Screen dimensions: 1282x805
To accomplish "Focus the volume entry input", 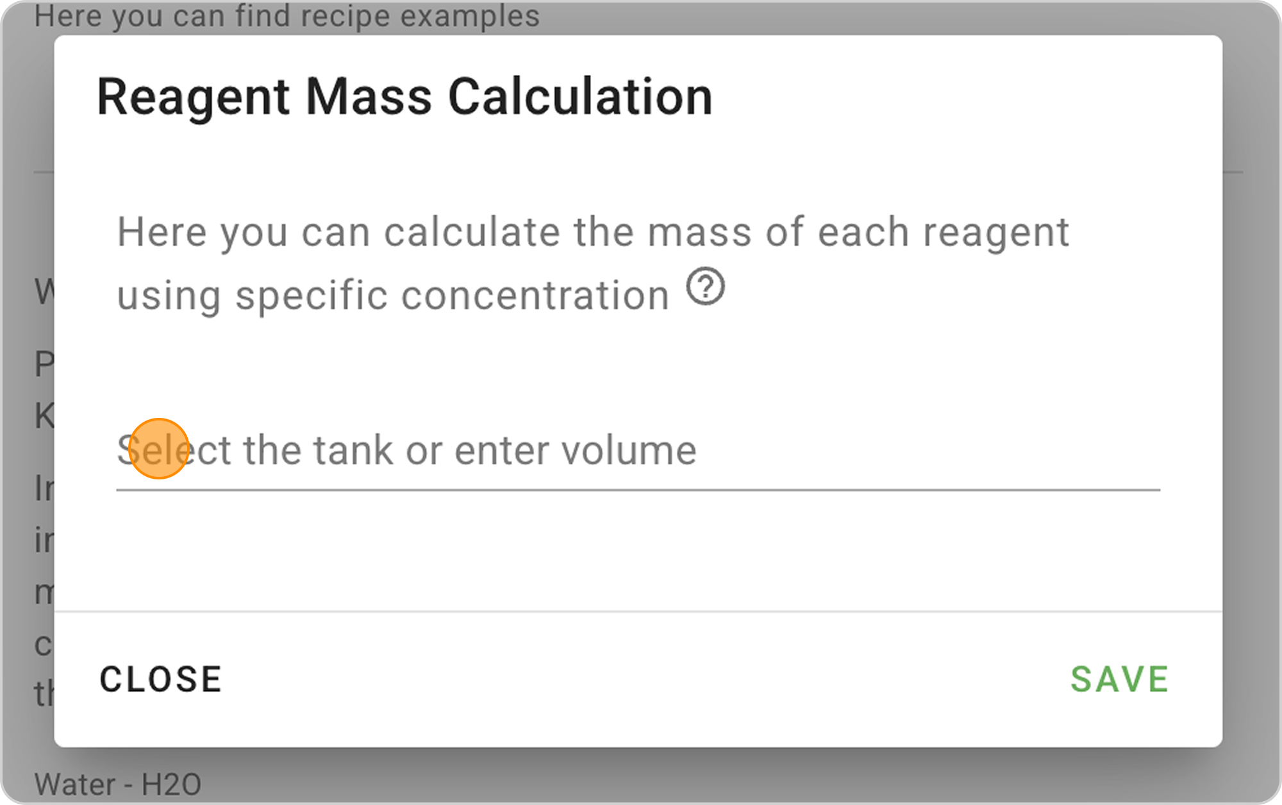I will coord(638,451).
